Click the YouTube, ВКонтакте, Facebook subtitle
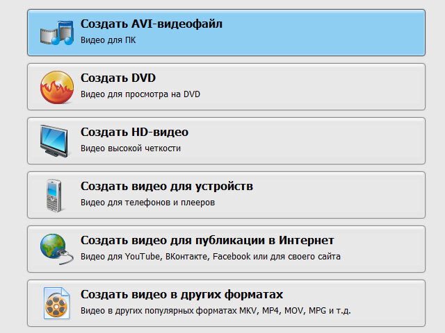 [210, 257]
